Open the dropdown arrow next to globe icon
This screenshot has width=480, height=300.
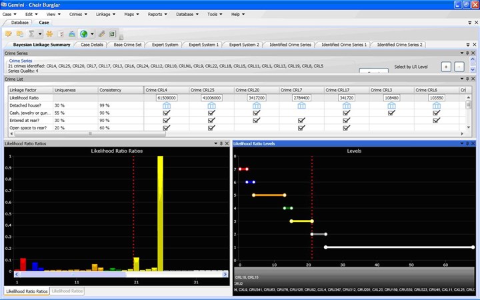pyautogui.click(x=91, y=33)
